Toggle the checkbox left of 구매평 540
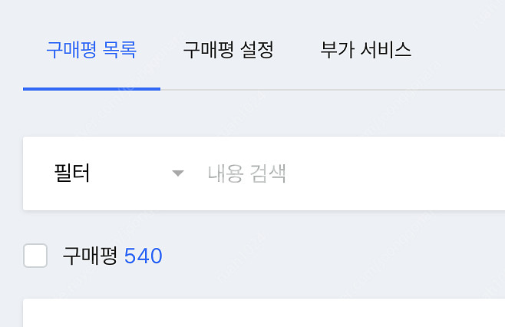This screenshot has width=505, height=327. pos(35,256)
